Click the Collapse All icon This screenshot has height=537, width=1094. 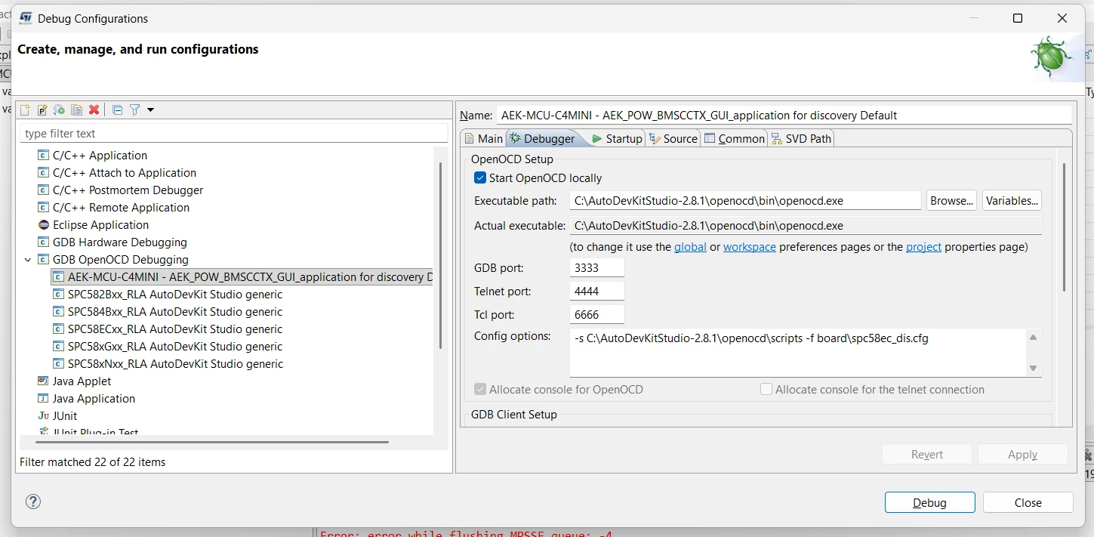tap(117, 110)
